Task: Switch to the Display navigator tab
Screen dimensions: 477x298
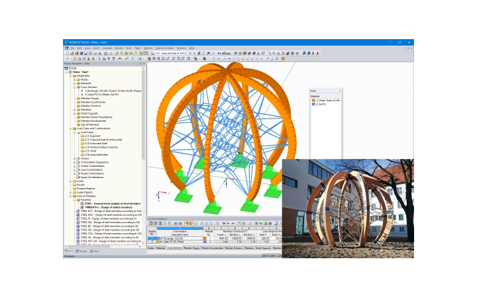Action: coord(81,252)
